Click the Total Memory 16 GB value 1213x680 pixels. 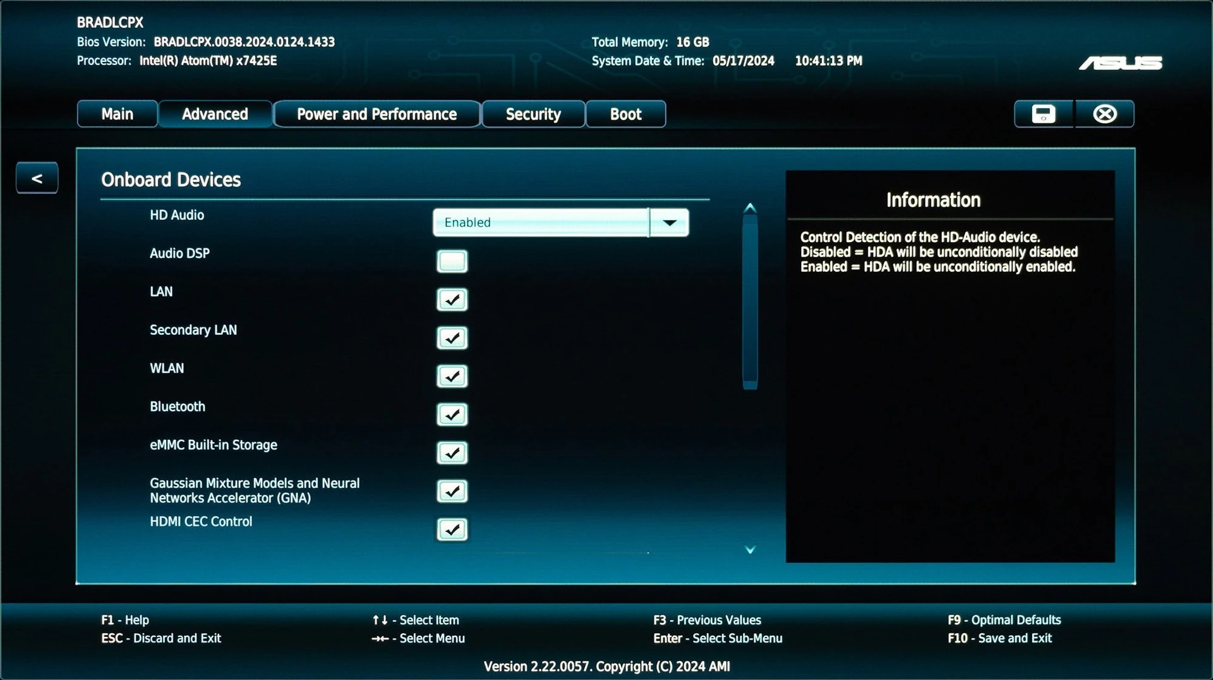[x=692, y=42]
